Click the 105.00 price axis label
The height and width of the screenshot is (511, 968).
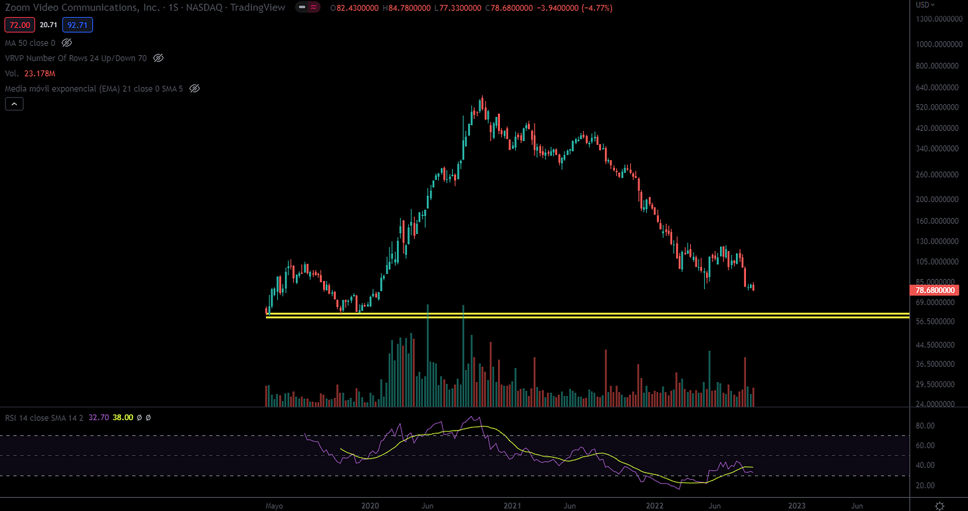[937, 262]
